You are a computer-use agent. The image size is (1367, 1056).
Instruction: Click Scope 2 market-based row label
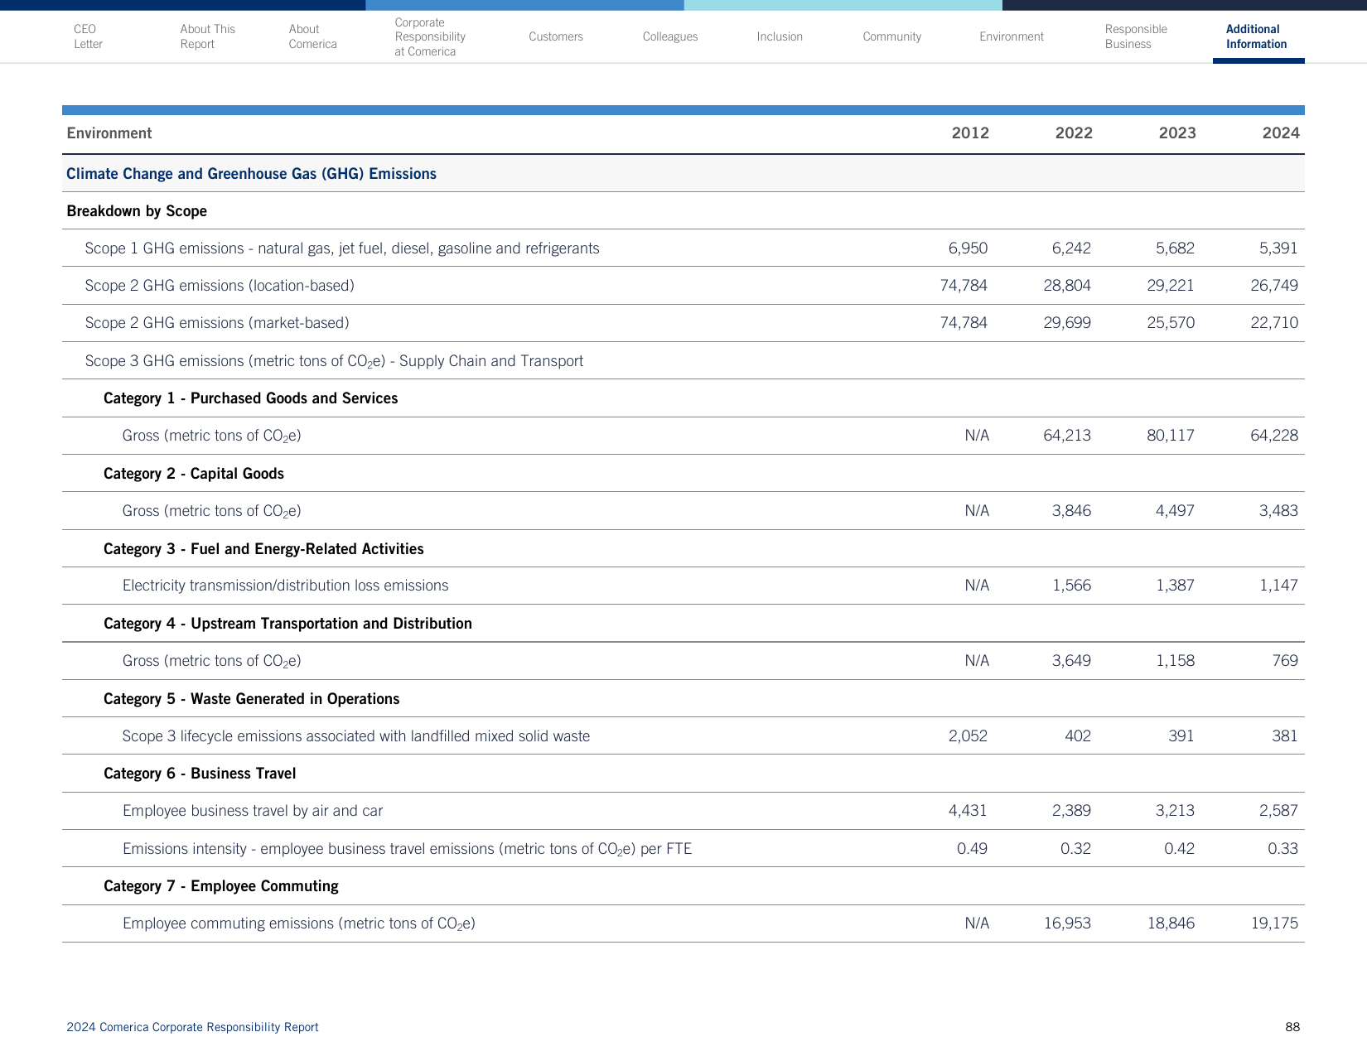tap(217, 323)
